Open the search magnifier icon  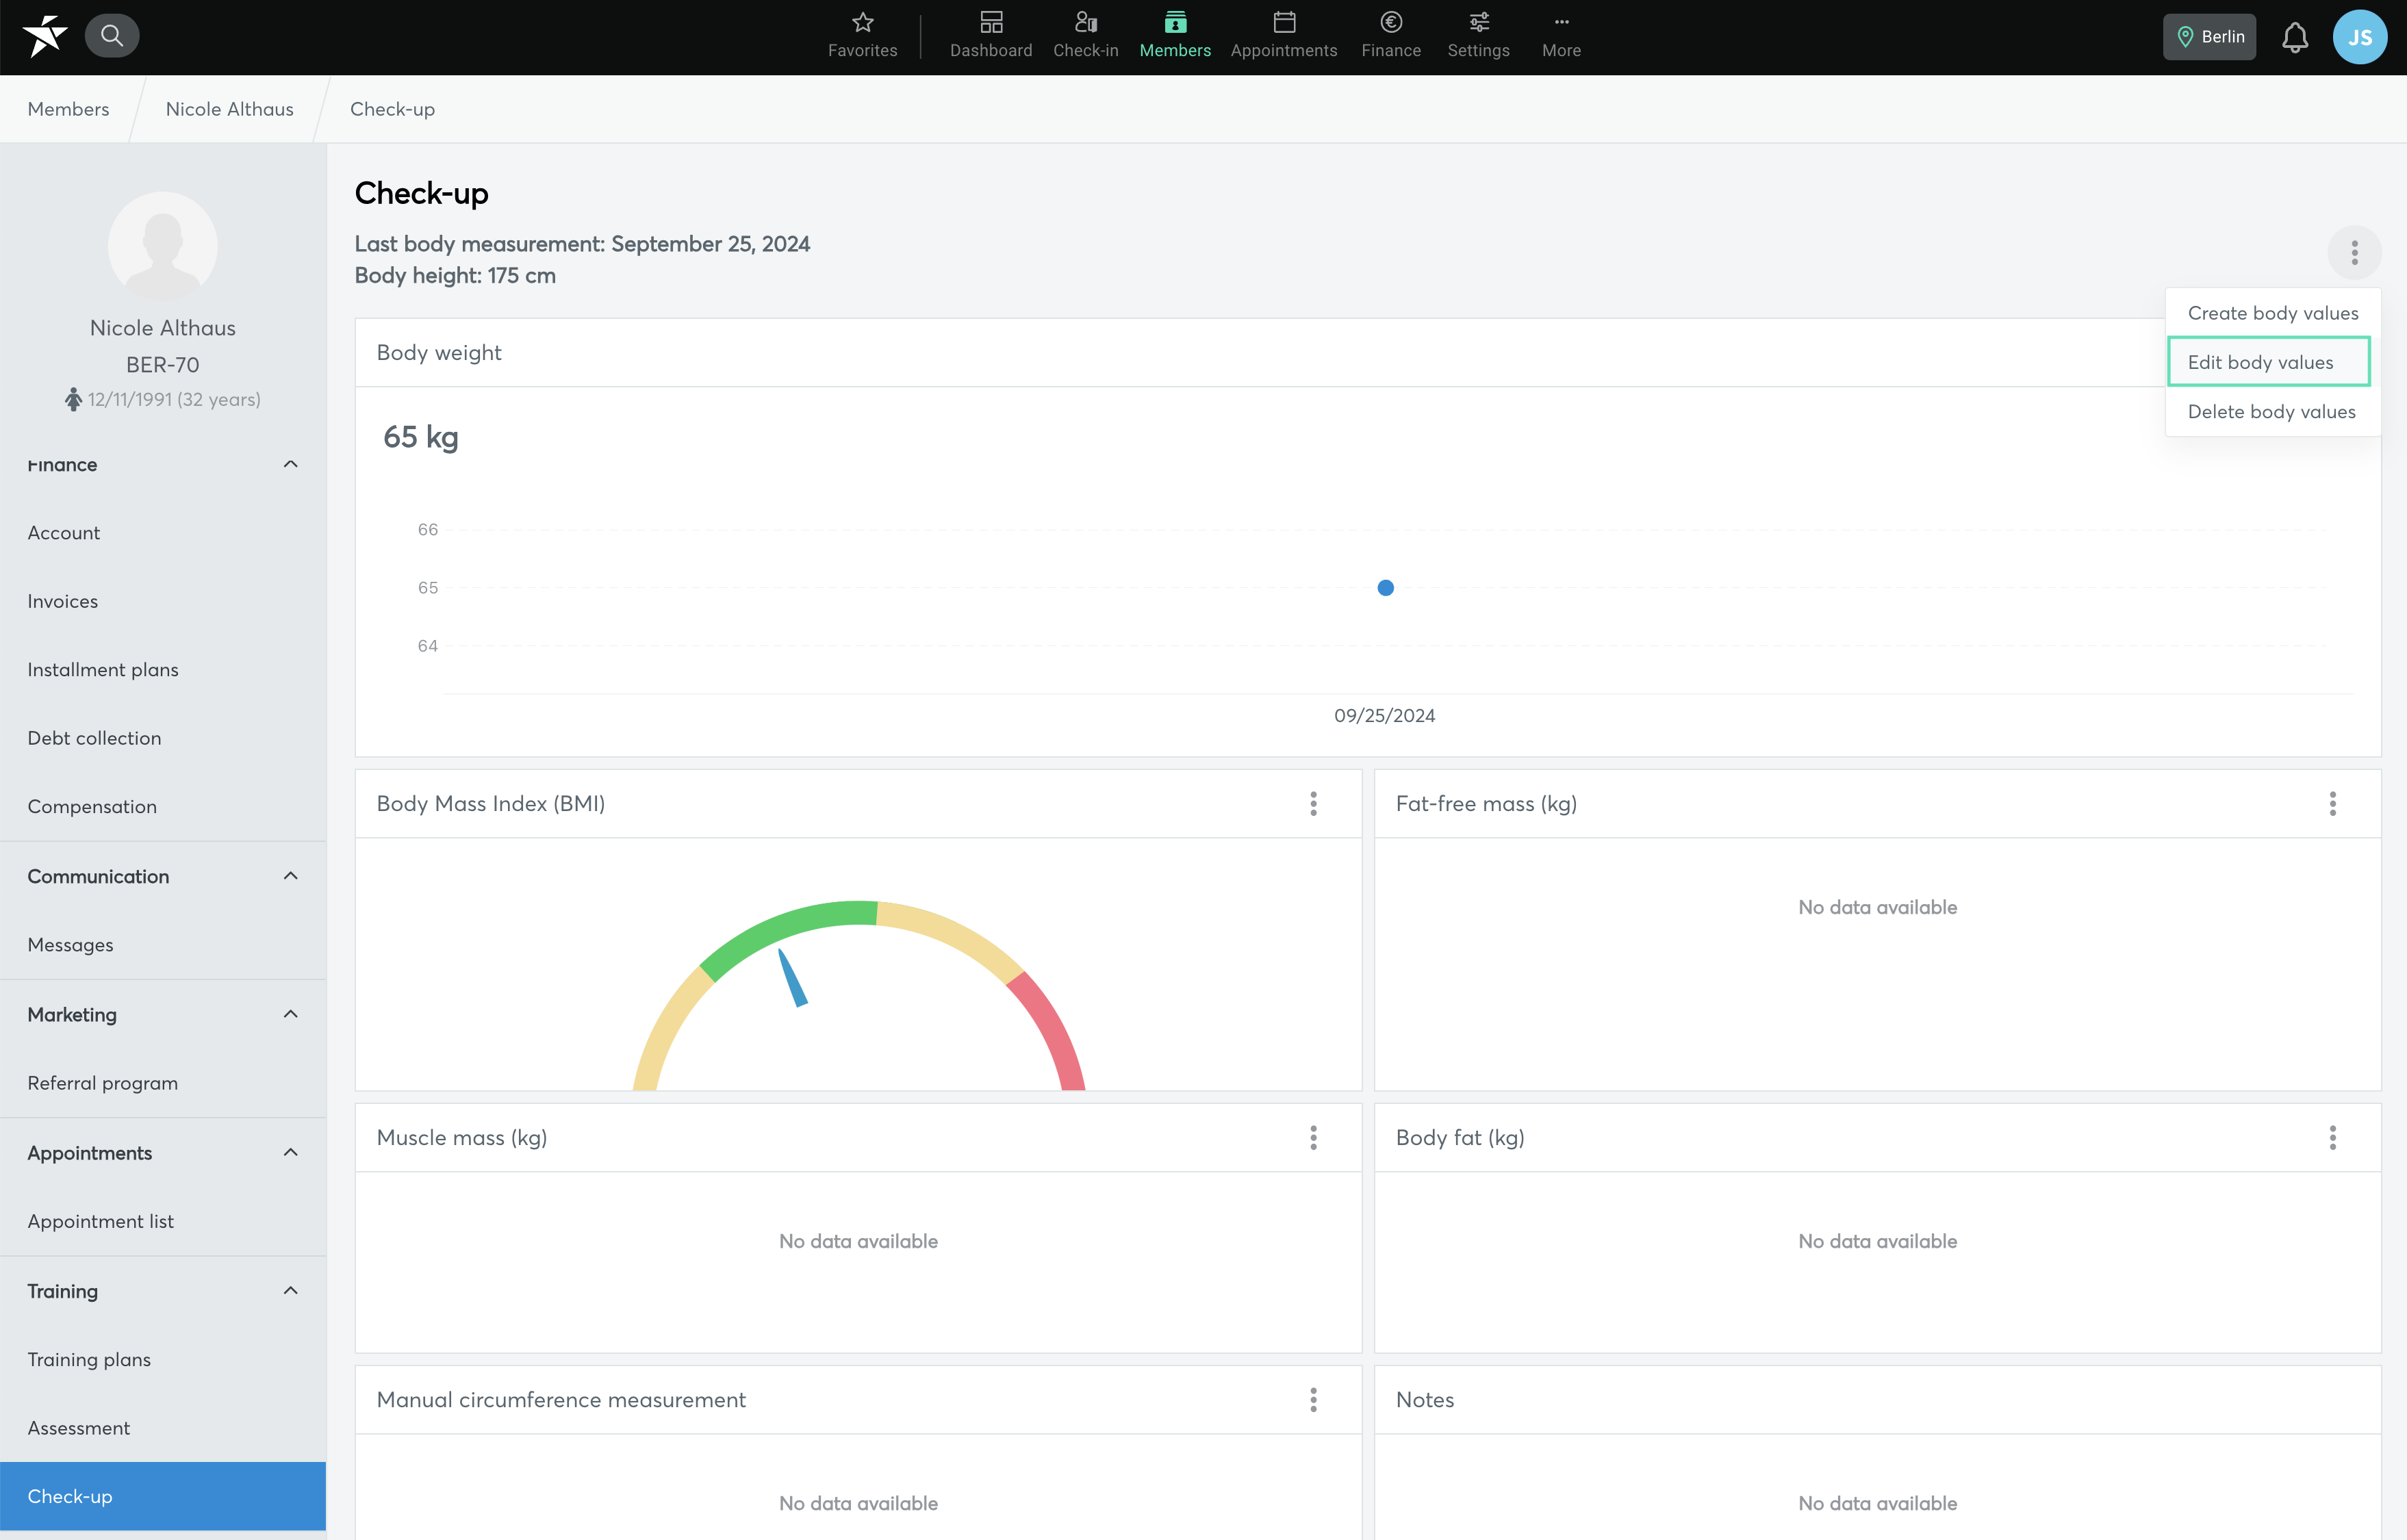click(112, 36)
